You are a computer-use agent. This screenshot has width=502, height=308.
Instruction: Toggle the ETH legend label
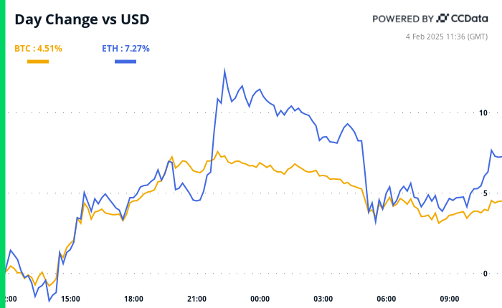tap(126, 49)
